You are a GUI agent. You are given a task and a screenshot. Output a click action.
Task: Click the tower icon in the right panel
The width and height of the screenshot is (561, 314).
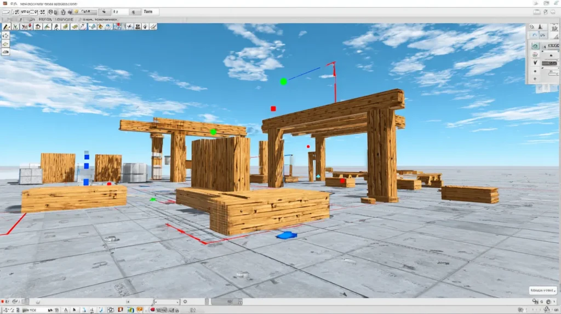540,26
